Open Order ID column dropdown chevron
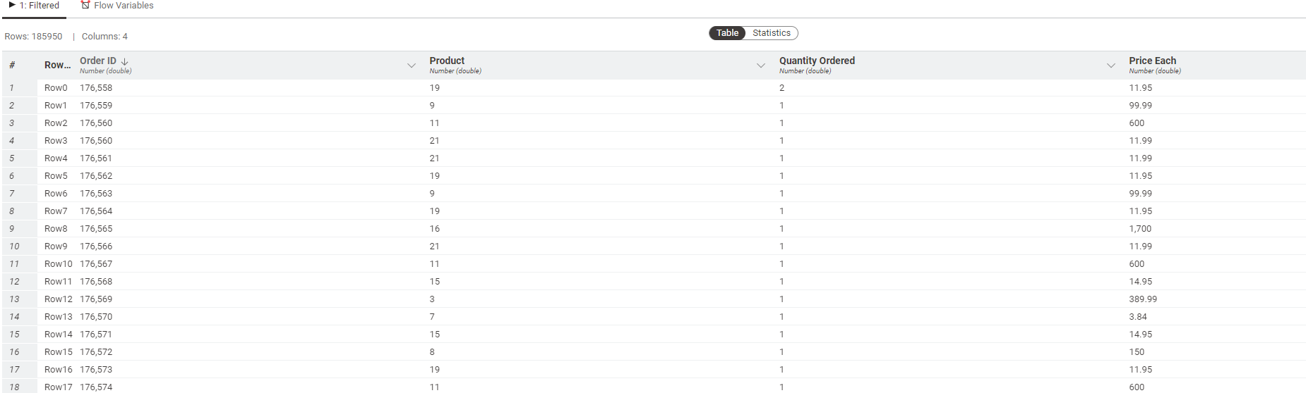 click(412, 65)
